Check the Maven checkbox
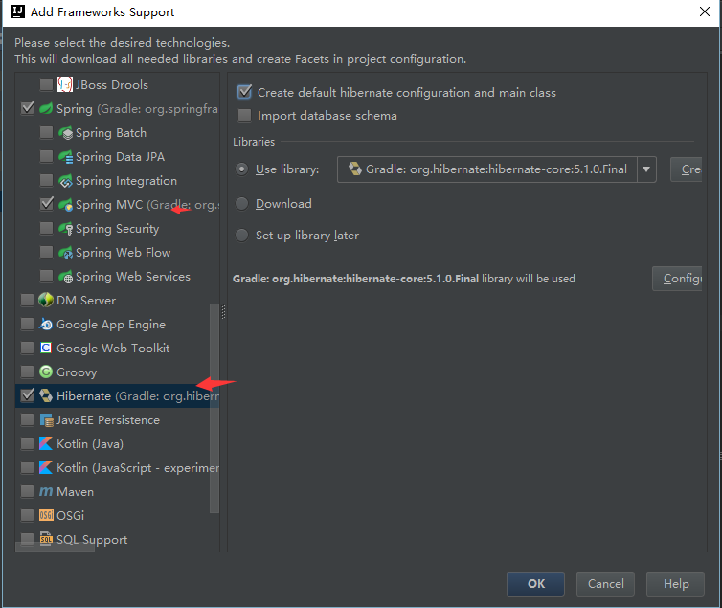Viewport: 722px width, 608px height. click(x=28, y=491)
